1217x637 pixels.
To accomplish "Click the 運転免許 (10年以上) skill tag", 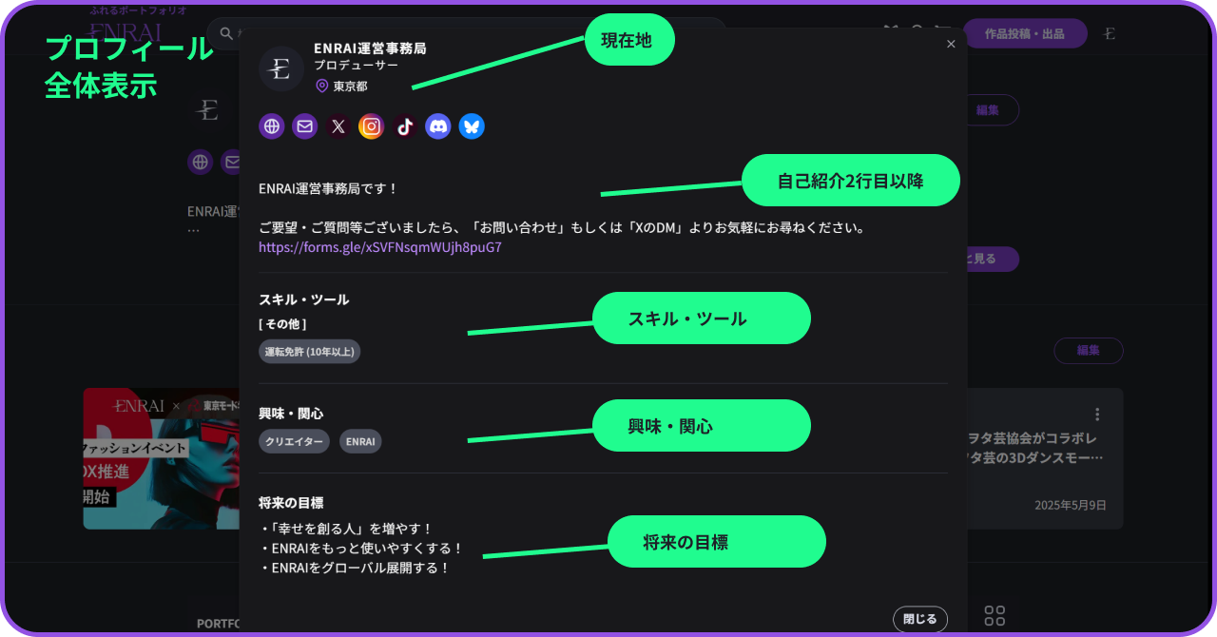I will pos(310,352).
